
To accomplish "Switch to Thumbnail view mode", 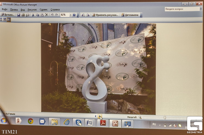I will (1, 20).
